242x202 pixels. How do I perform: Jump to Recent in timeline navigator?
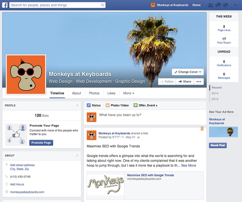(x=216, y=87)
